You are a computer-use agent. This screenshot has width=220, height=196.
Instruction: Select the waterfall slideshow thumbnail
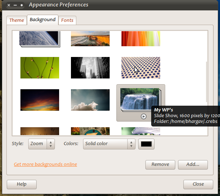(140, 99)
